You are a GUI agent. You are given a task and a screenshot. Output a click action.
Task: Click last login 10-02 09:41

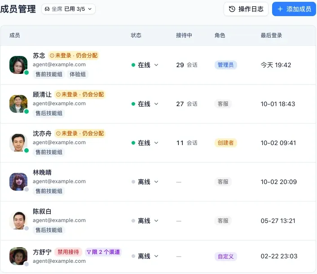tap(278, 143)
